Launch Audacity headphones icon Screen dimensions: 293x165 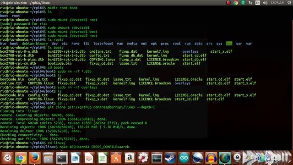click(211, 158)
